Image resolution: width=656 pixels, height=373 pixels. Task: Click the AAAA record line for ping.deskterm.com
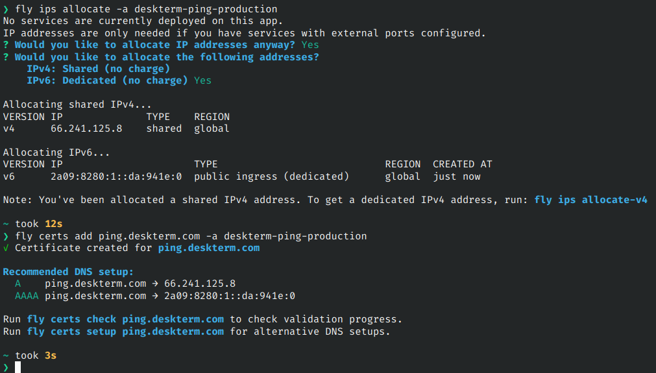155,296
